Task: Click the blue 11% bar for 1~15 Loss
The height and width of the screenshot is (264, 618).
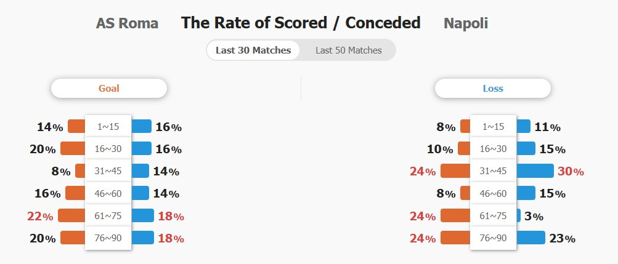Action: 523,126
